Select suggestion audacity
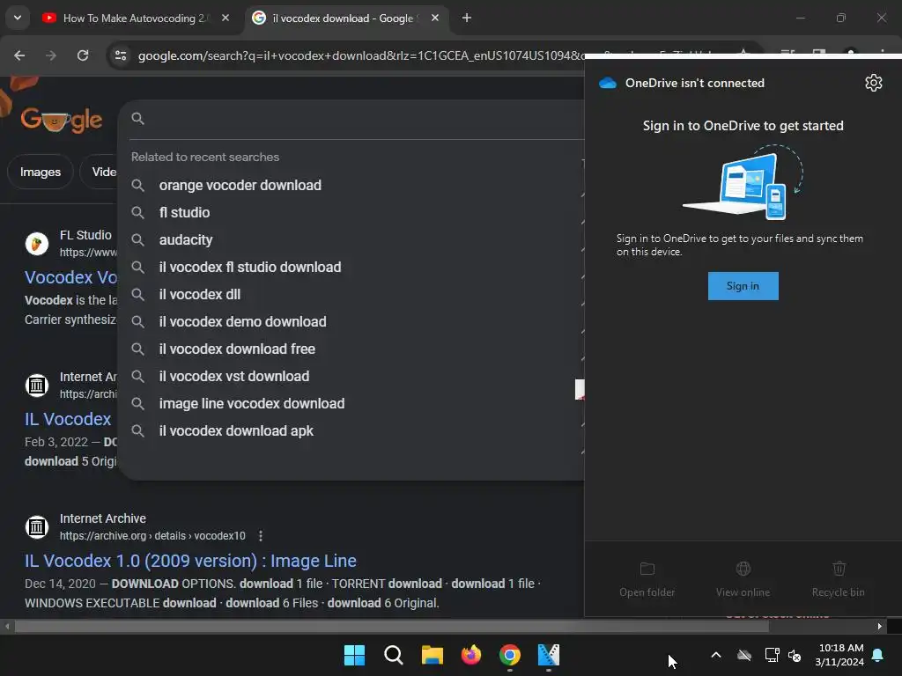Screen dimensions: 902x676 click(185, 239)
